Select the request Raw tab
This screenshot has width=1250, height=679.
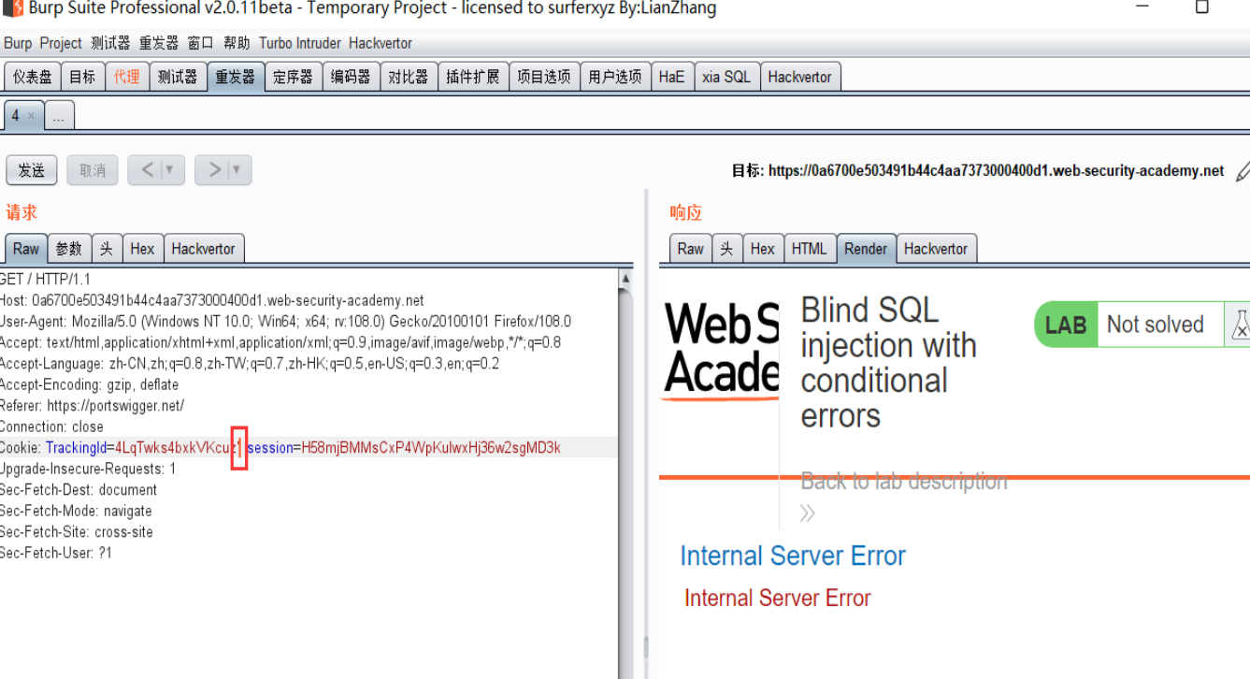pyautogui.click(x=26, y=249)
